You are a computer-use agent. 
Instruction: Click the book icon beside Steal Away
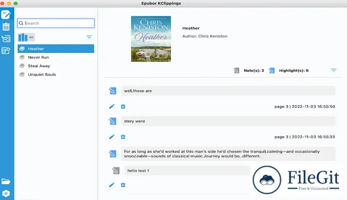click(x=22, y=66)
